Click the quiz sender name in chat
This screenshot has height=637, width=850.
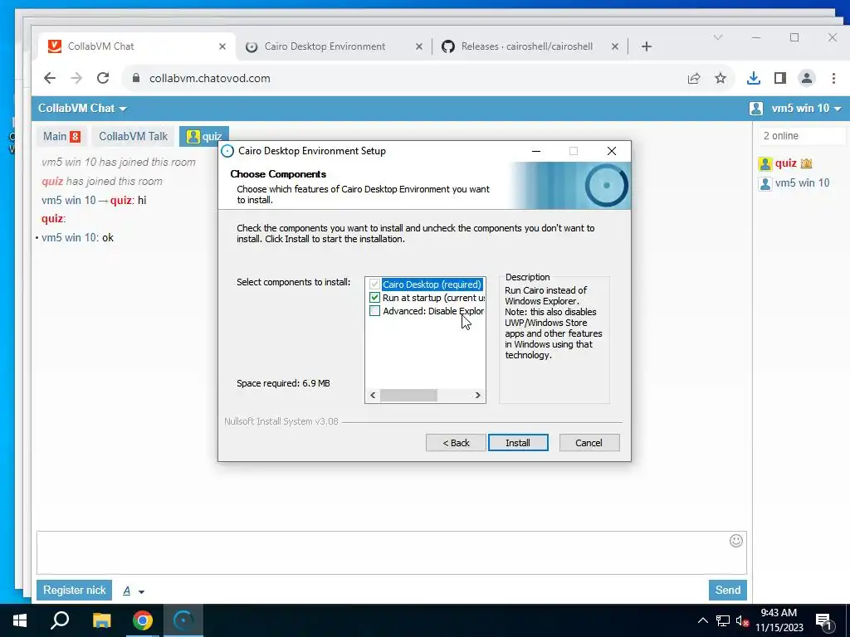pyautogui.click(x=52, y=219)
